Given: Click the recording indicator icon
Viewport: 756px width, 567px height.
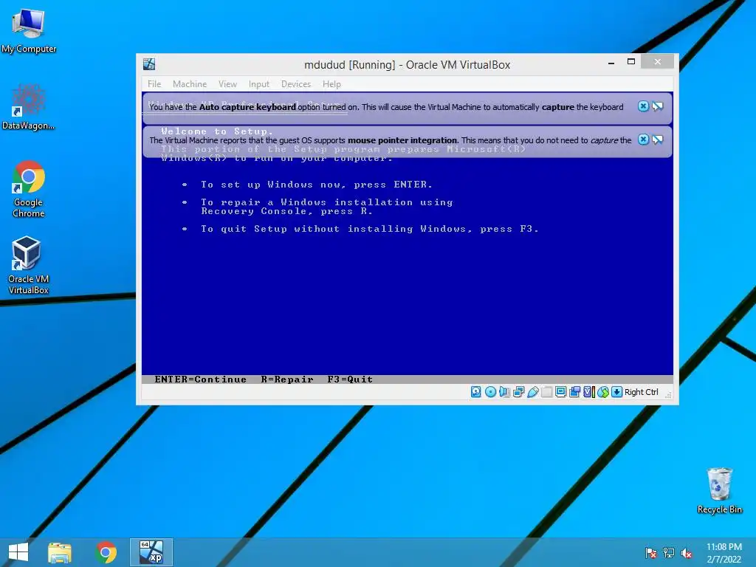Looking at the screenshot, I should (x=574, y=392).
